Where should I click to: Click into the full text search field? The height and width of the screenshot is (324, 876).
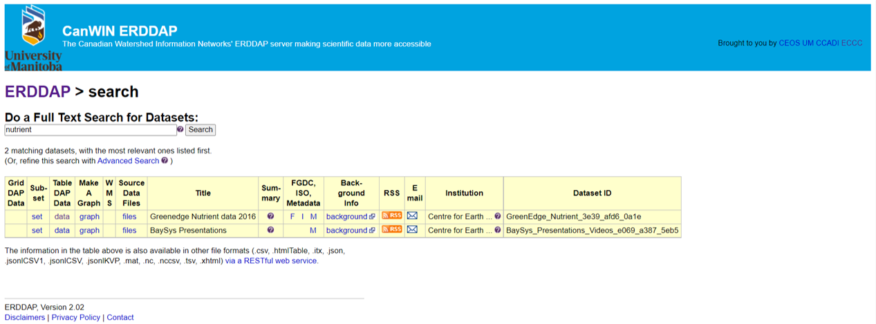(90, 130)
